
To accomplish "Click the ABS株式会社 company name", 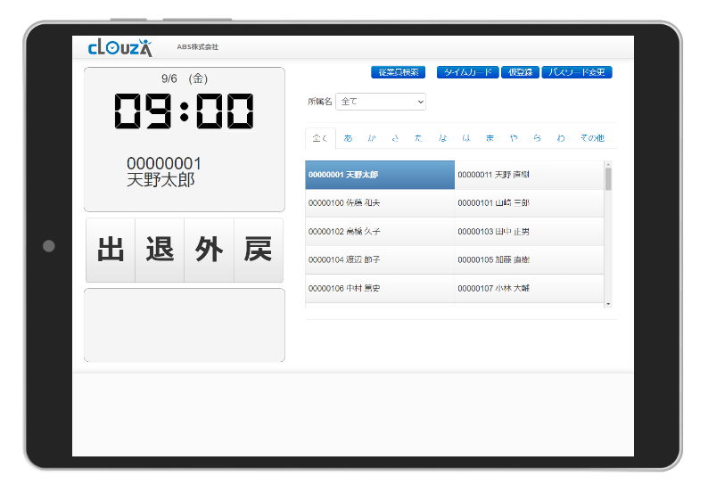I will (198, 47).
